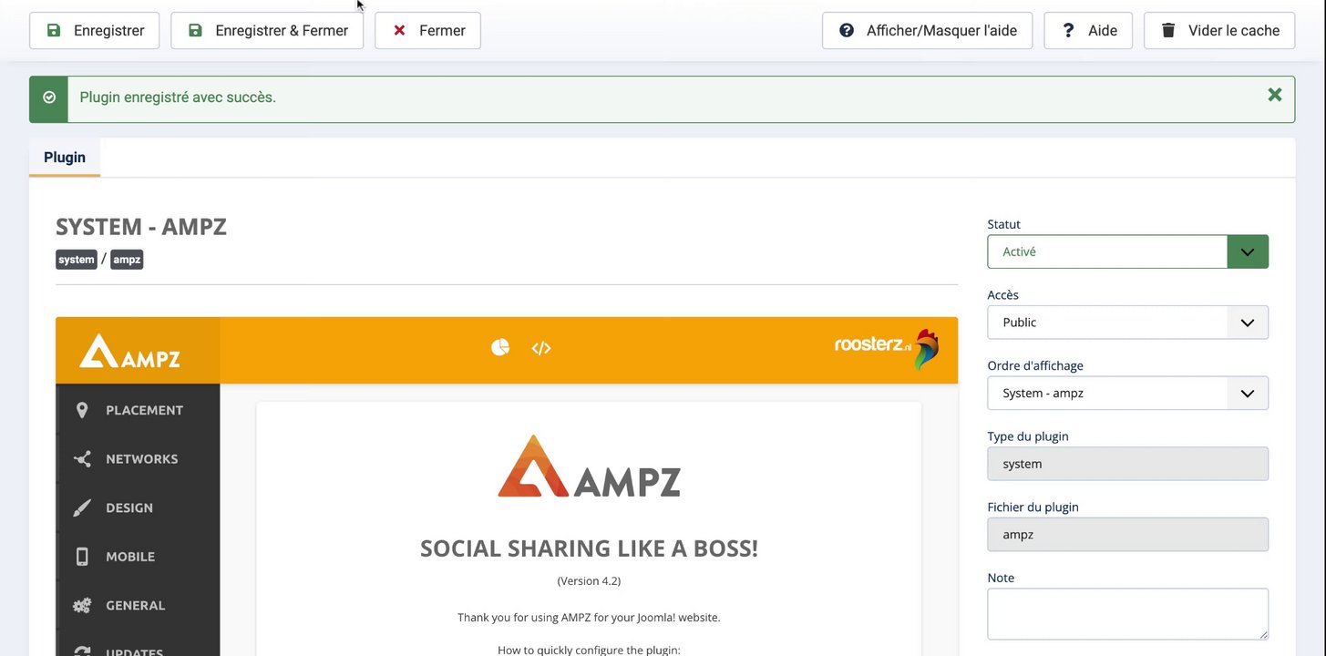This screenshot has width=1326, height=656.
Task: Open the General section in AMPZ sidebar
Action: tap(138, 605)
